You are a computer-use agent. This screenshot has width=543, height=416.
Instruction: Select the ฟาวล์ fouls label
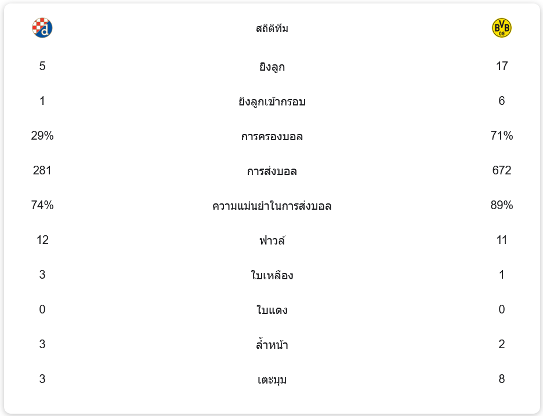coord(271,241)
